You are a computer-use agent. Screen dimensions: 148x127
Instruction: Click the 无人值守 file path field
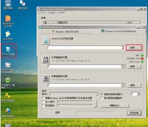(75, 102)
